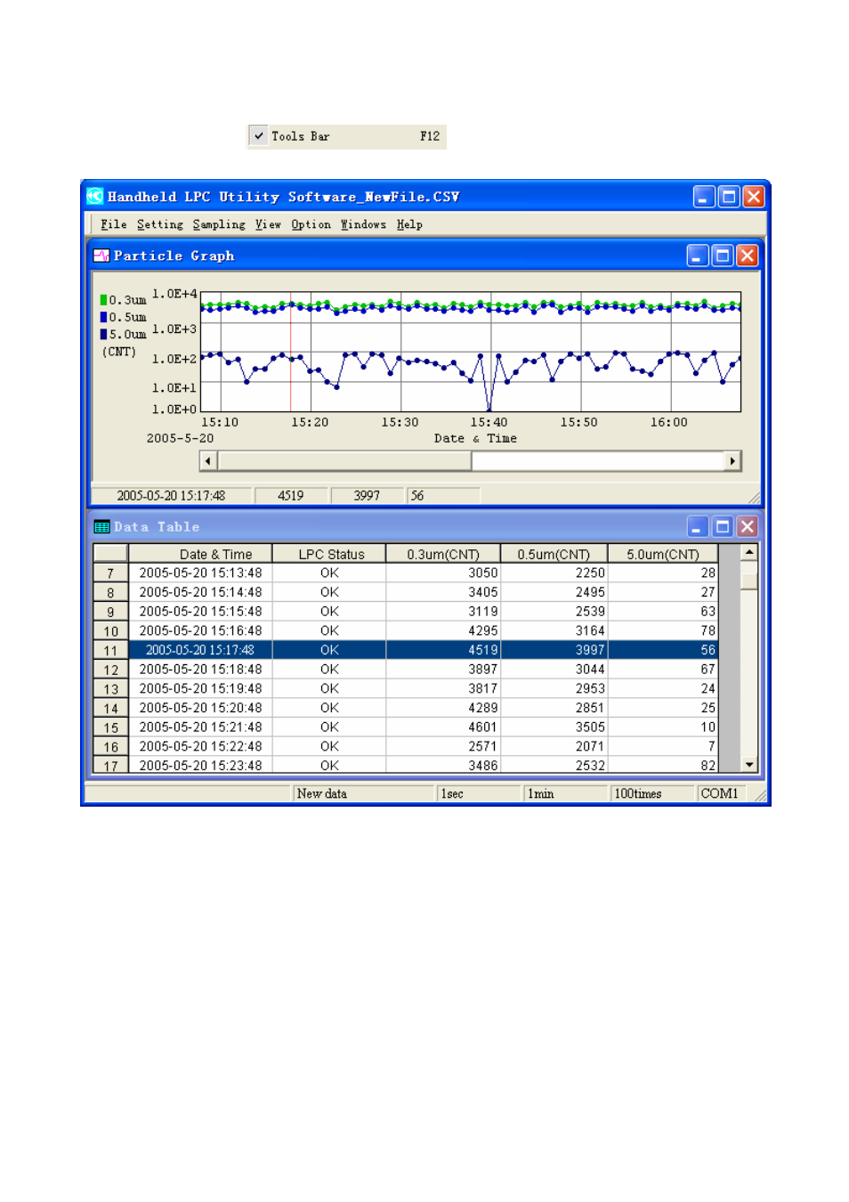The image size is (849, 1202).
Task: Click cell 2005-05-20 15:16:48
Action: click(x=200, y=630)
